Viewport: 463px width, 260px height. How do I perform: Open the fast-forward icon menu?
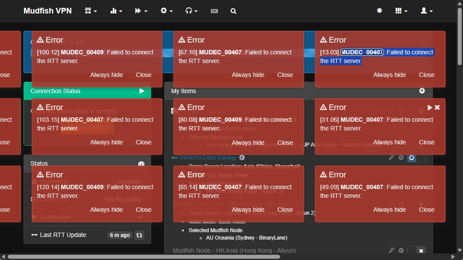[141, 11]
